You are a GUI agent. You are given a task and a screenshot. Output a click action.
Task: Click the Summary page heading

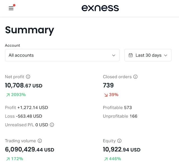[x=30, y=30]
